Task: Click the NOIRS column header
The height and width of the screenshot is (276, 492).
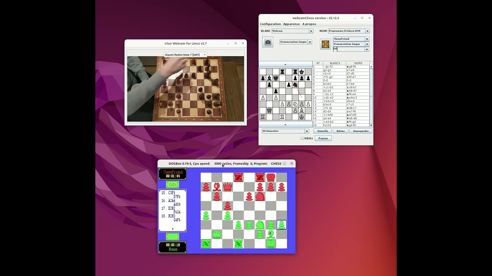Action: (x=358, y=63)
